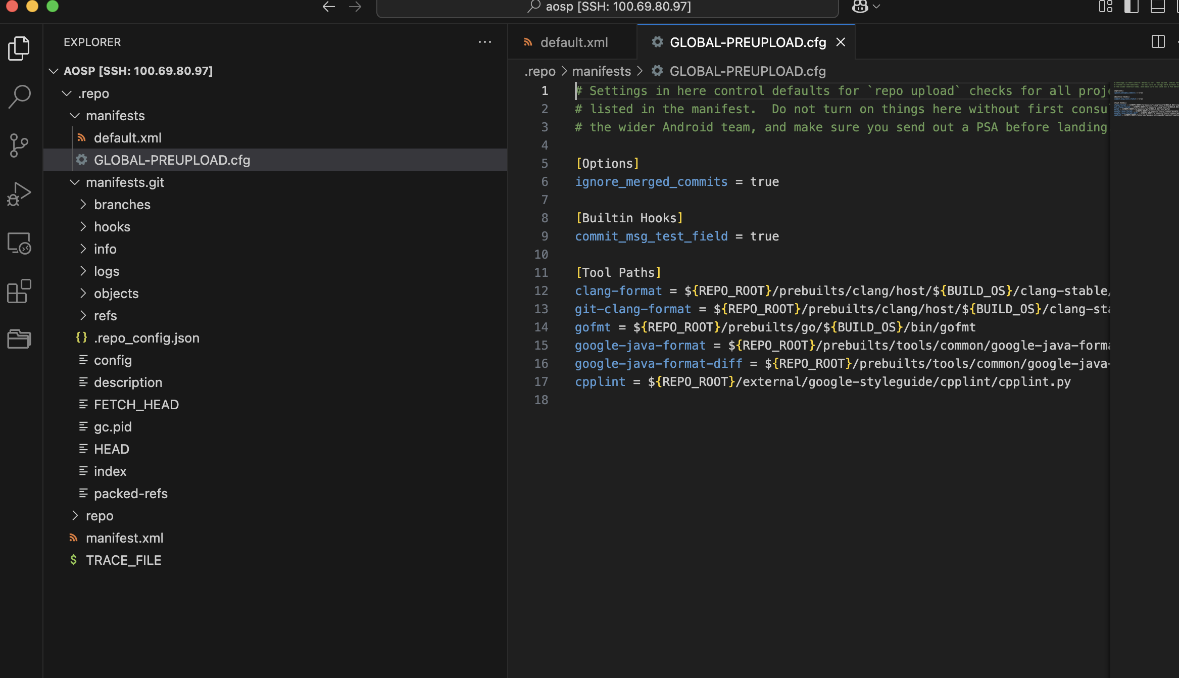Open the Search view in activity bar
This screenshot has width=1179, height=678.
tap(19, 96)
